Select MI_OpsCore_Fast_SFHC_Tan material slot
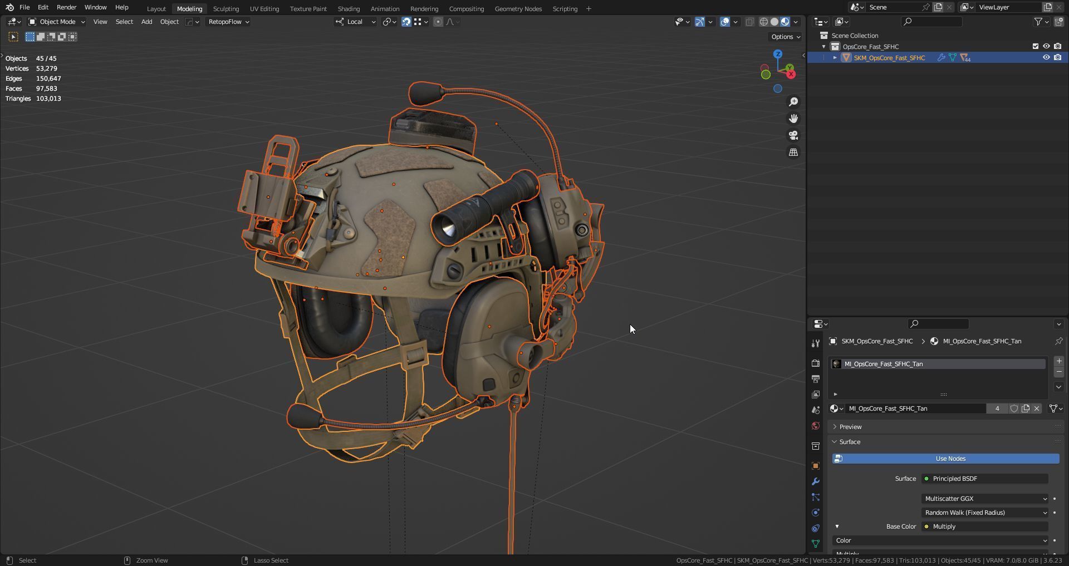The width and height of the screenshot is (1069, 566). click(938, 364)
